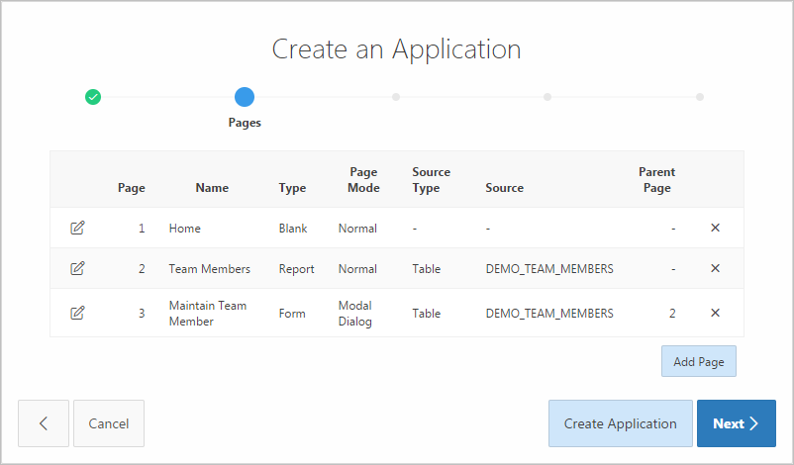Go back using the left chevron button

44,423
